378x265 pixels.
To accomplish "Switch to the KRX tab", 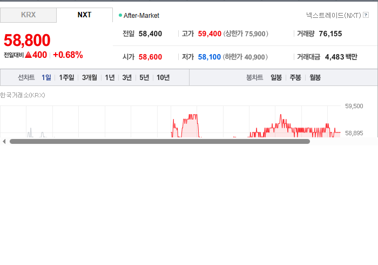I will pyautogui.click(x=28, y=15).
